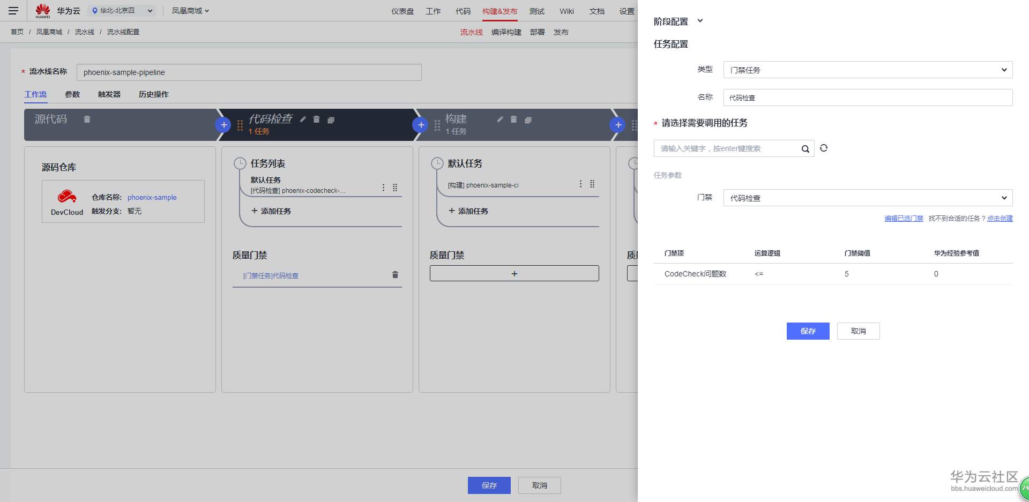Open the 点击创建 link

(x=1000, y=219)
